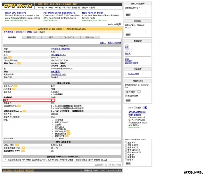Open the help icon beside 熱設計功率 (W)
Screen dimensions: 205x175
click(23, 151)
